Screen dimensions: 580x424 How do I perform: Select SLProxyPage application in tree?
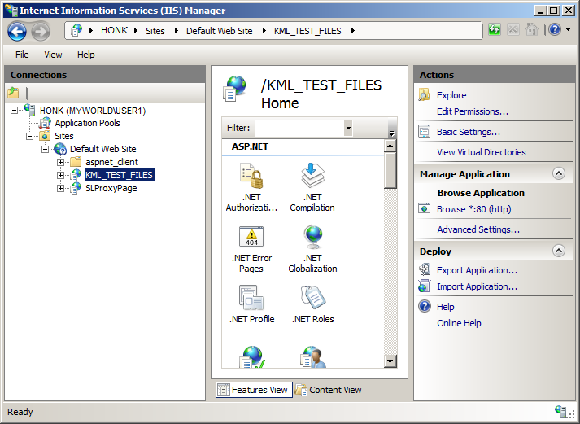point(111,188)
